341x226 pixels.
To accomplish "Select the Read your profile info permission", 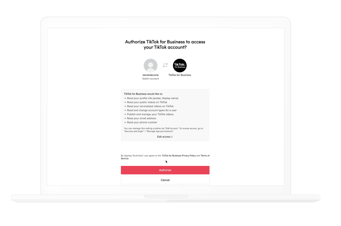I will [x=153, y=98].
